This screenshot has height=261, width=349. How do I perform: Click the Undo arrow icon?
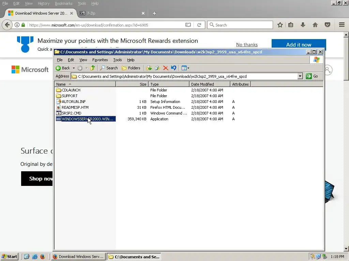(173, 68)
